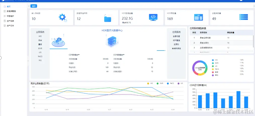Click the 模型数量 column header

[231, 32]
